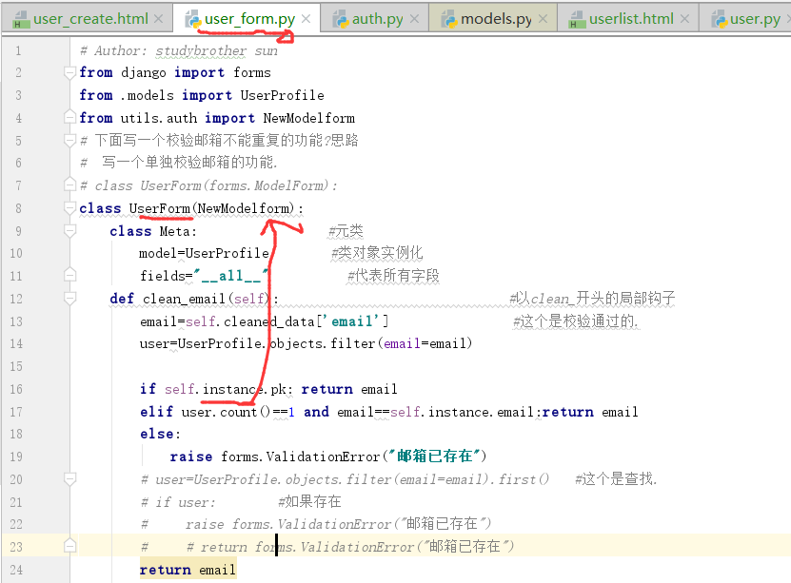791x583 pixels.
Task: Click the "__all__" string on line 11
Action: pos(230,276)
